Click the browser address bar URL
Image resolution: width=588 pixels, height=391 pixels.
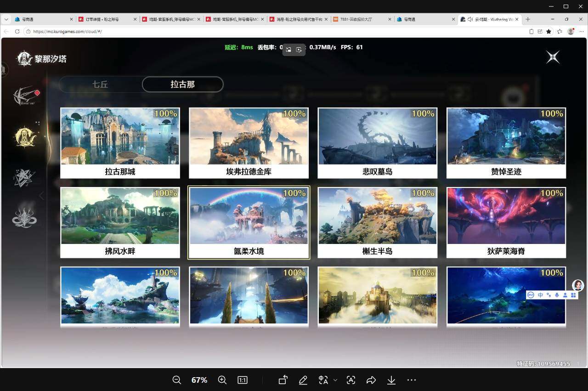tap(67, 31)
